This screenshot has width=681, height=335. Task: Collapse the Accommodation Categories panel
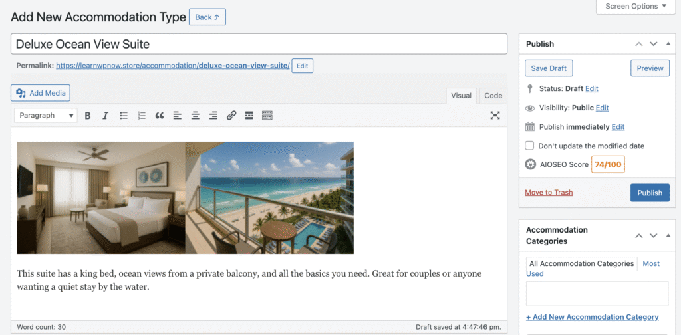pos(668,235)
